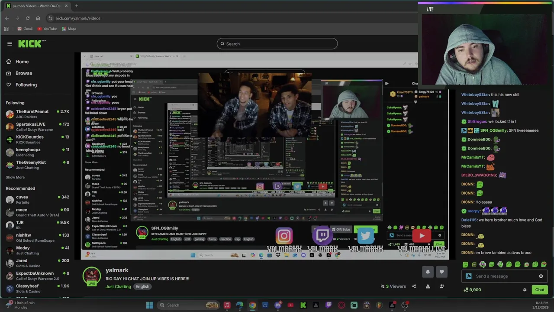Screen dimensions: 554x312
Task: Open TheBurntPeanut channel from Following list
Action: click(37, 114)
